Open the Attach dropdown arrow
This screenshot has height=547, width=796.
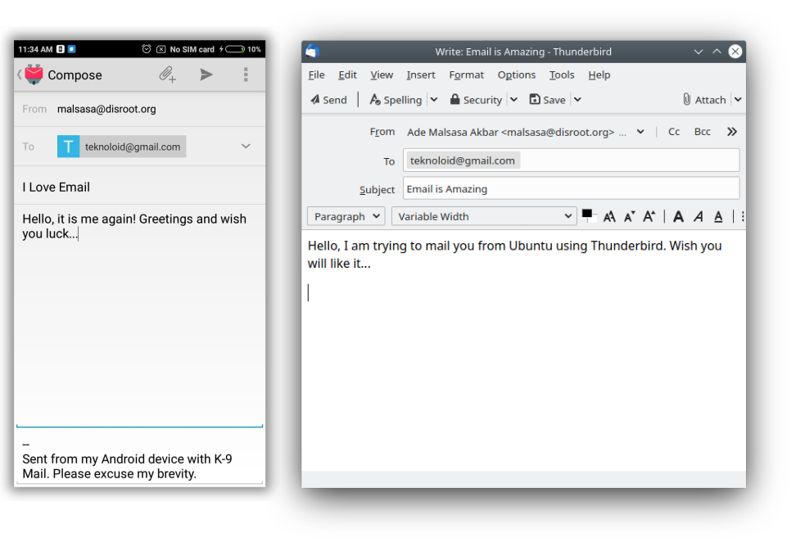tap(738, 100)
